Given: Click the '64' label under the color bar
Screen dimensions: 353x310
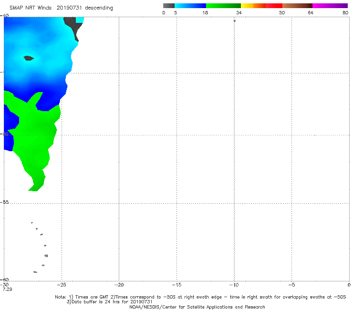Looking at the screenshot, I should point(311,12).
